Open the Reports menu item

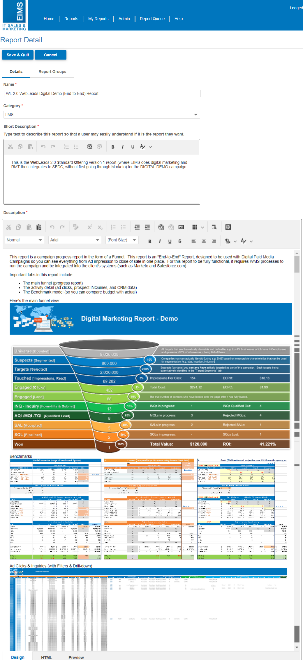click(x=71, y=19)
